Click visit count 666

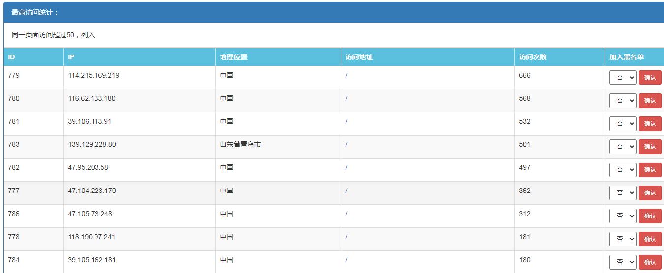pyautogui.click(x=525, y=76)
